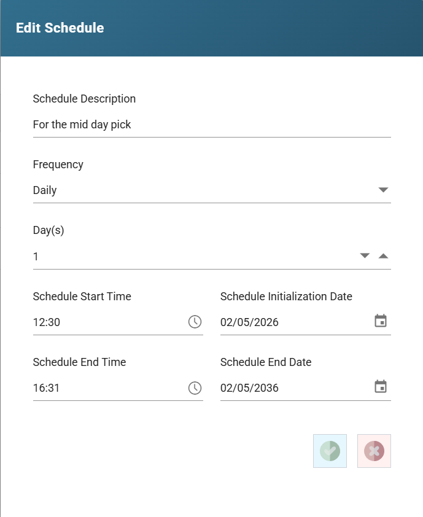Click the Schedule Start Time label
The image size is (423, 517).
(x=82, y=297)
